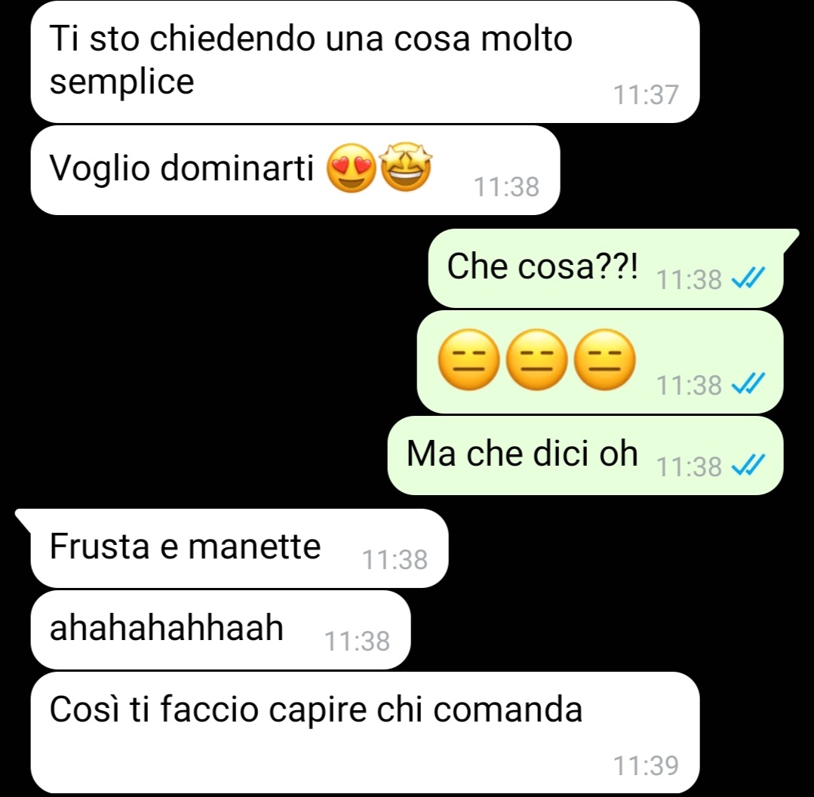Click the 11:38 timestamp of 'Voglio dominarti'
The image size is (814, 797).
click(507, 187)
